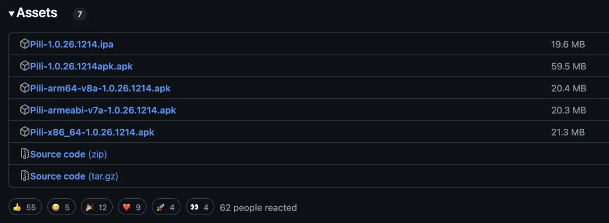Download Pili-1.0.26.1214.ipa
The height and width of the screenshot is (223, 609).
pyautogui.click(x=72, y=45)
